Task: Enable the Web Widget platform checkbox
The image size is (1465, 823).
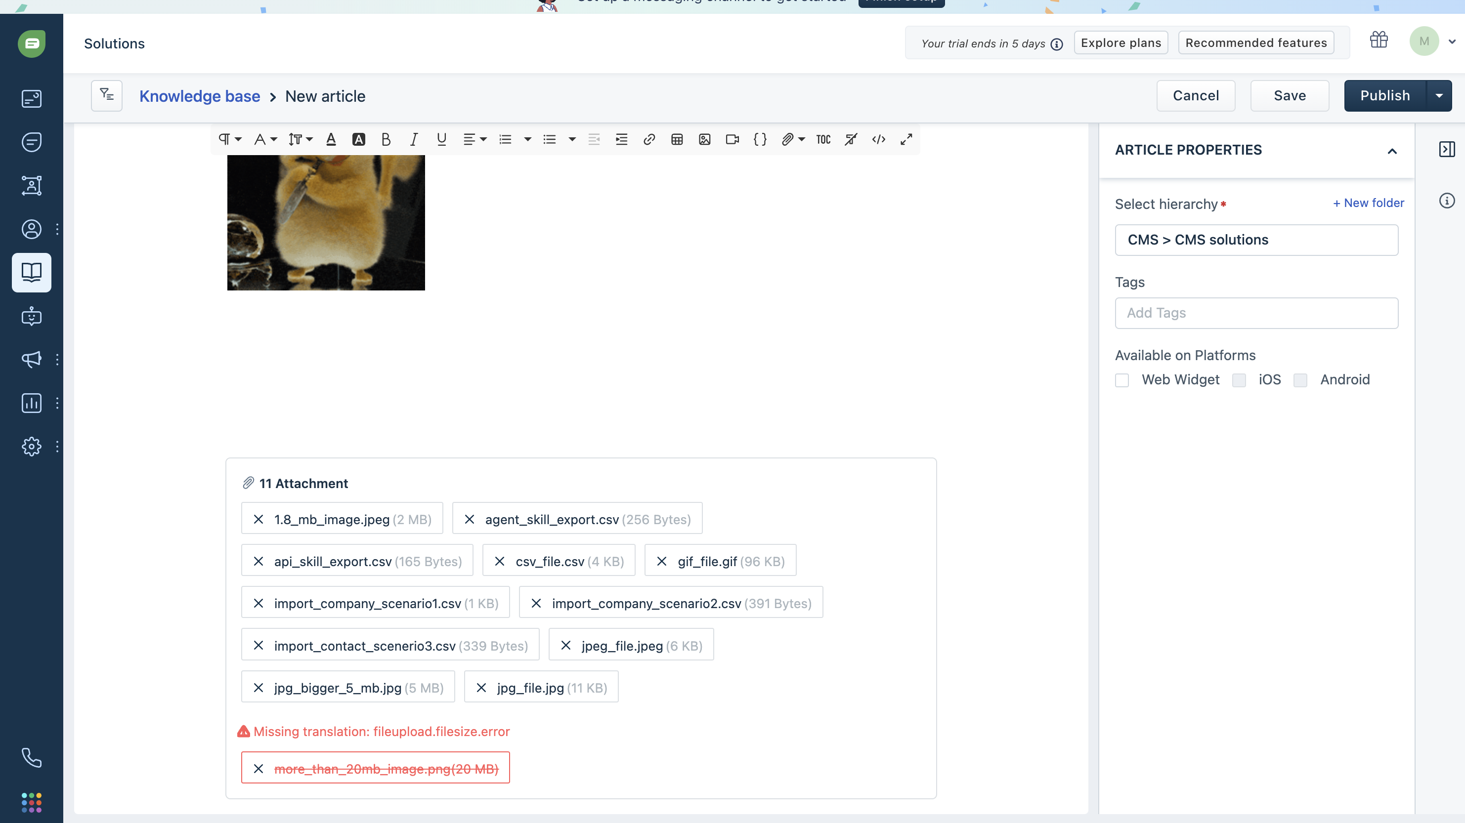Action: pyautogui.click(x=1122, y=380)
